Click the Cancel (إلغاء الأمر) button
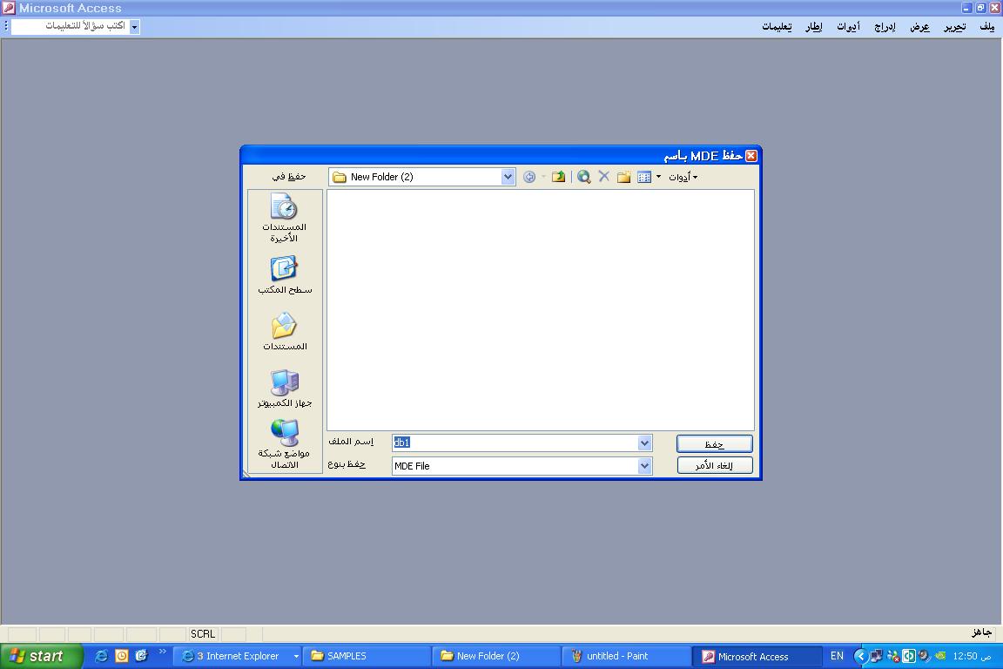The image size is (1003, 669). click(715, 465)
